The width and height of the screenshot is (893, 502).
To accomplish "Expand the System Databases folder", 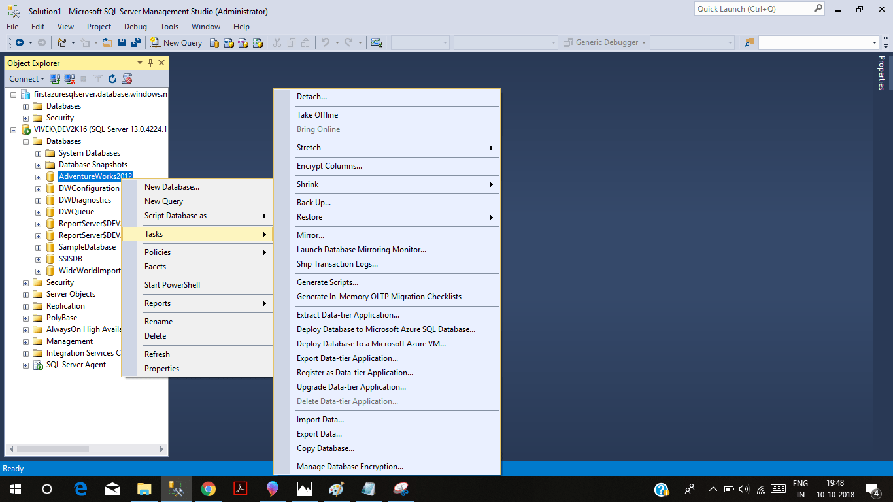I will point(38,153).
